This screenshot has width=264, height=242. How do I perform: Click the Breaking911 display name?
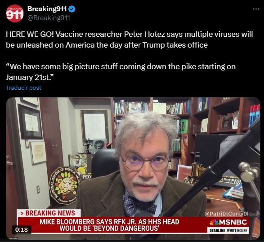(47, 9)
